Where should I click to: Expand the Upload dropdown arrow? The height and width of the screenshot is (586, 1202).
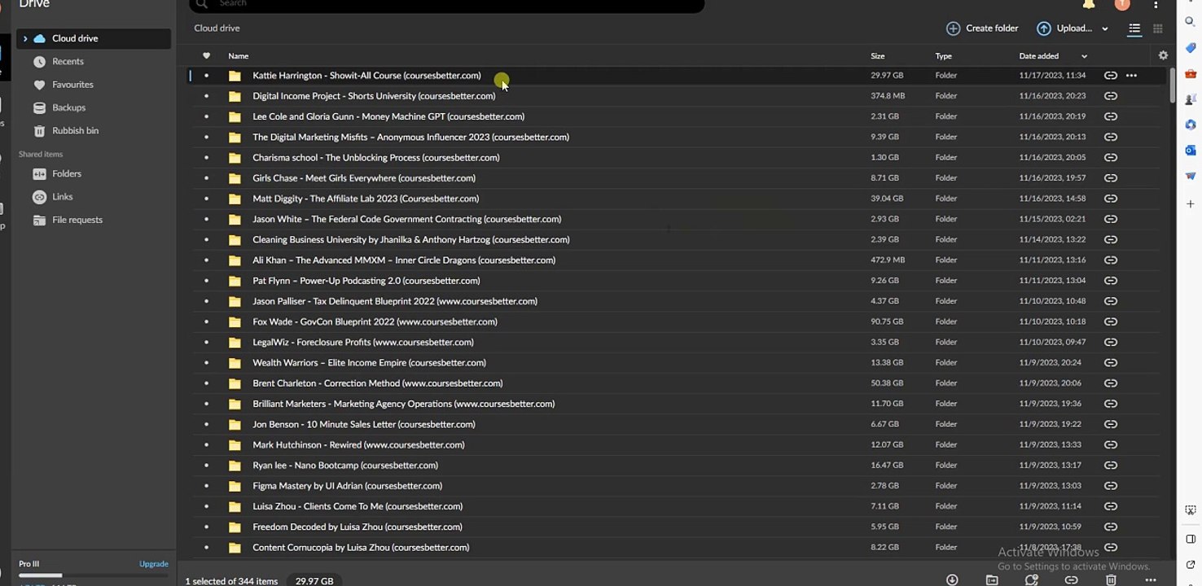coord(1105,29)
